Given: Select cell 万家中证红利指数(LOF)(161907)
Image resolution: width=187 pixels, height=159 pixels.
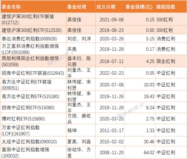Looking at the screenshot, I should 33,130.
